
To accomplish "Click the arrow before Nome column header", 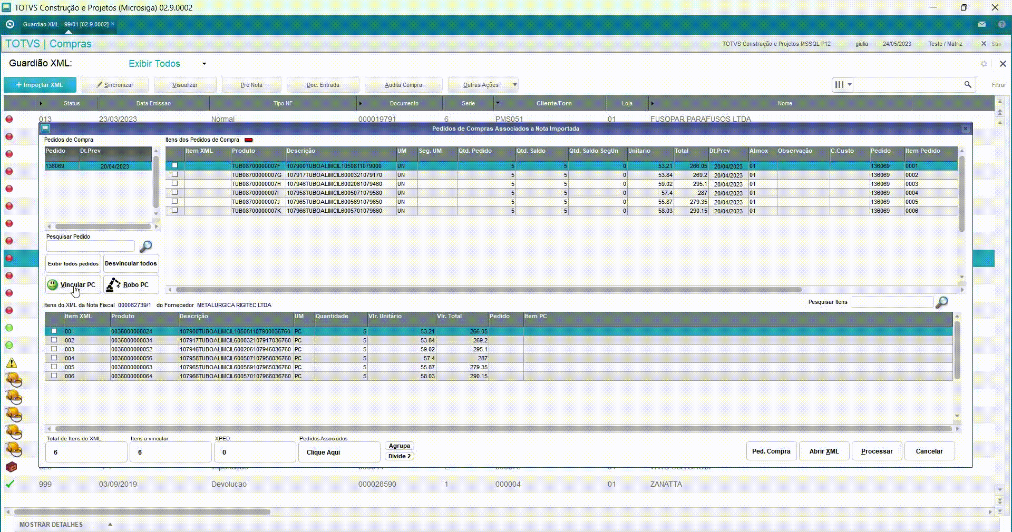I will [x=652, y=103].
